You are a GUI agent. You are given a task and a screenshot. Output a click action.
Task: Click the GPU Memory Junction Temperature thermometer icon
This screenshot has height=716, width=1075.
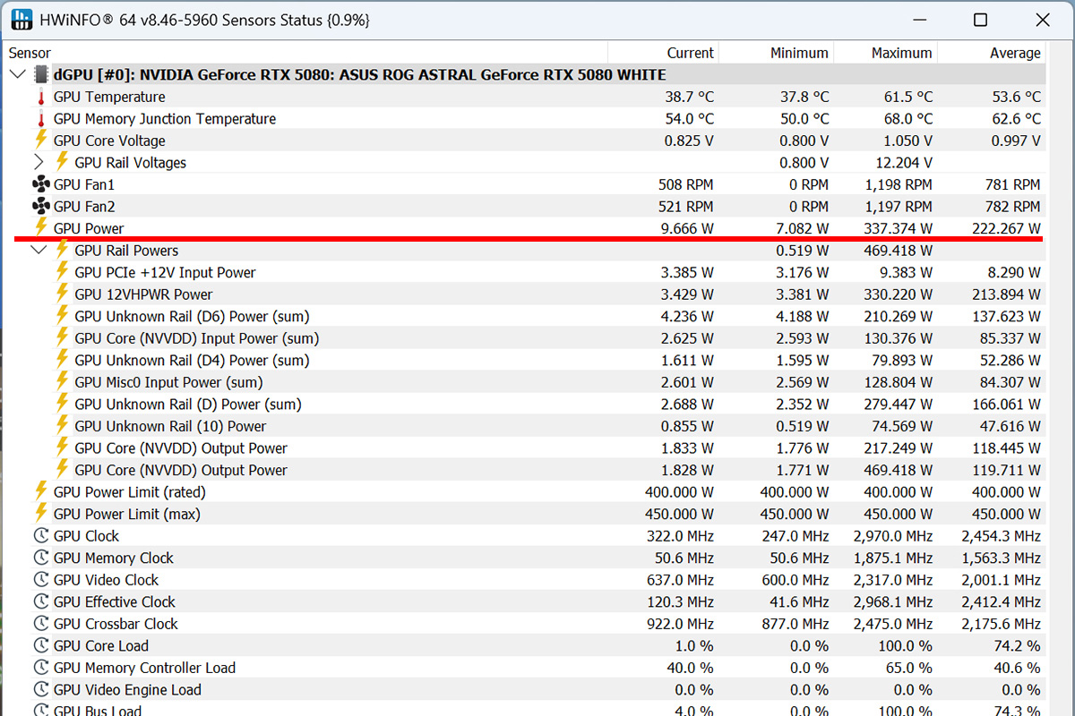[40, 119]
